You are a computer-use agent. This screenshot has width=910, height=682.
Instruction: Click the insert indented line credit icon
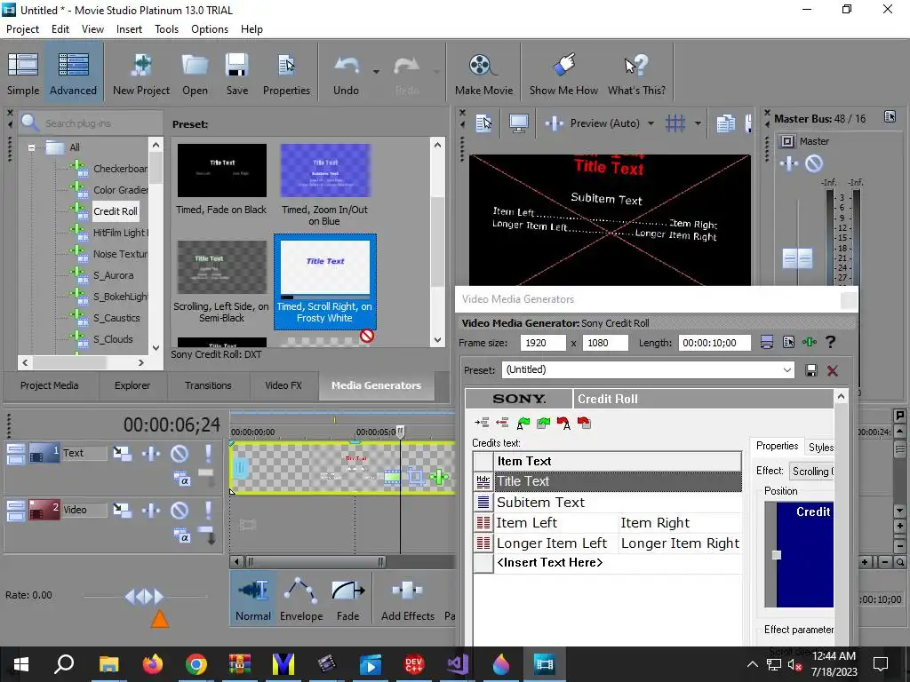point(481,423)
